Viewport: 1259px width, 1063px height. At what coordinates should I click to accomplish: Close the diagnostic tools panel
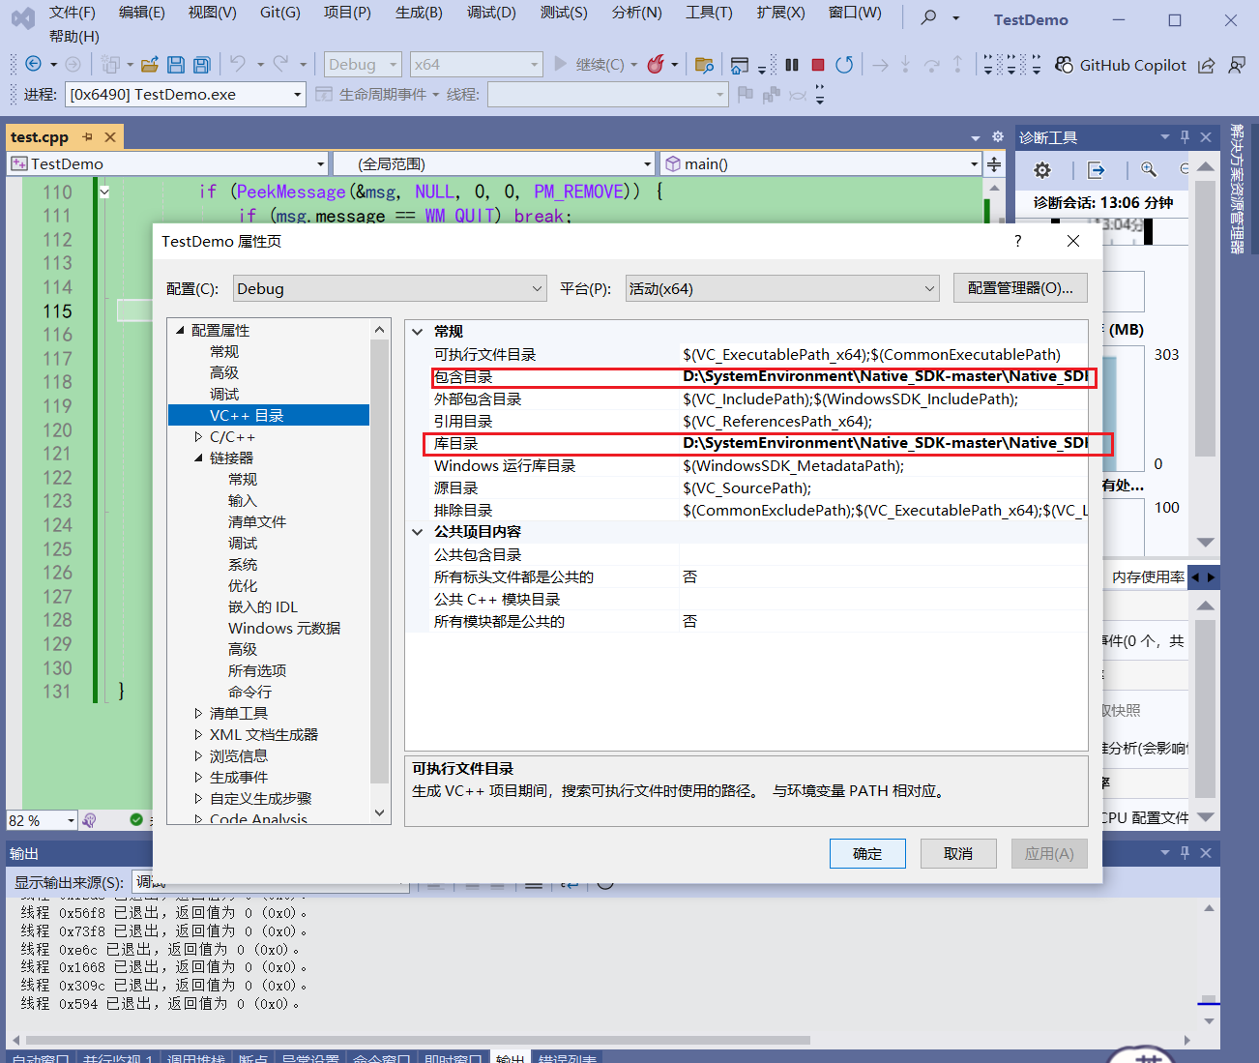(1206, 137)
